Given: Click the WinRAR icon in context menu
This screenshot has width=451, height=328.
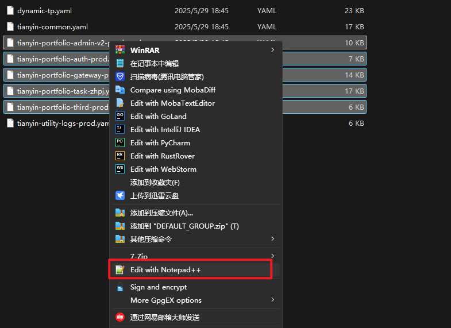Looking at the screenshot, I should 120,50.
